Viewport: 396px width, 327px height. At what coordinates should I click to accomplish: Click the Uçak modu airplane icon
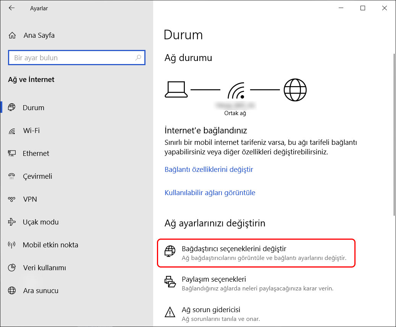pyautogui.click(x=12, y=222)
